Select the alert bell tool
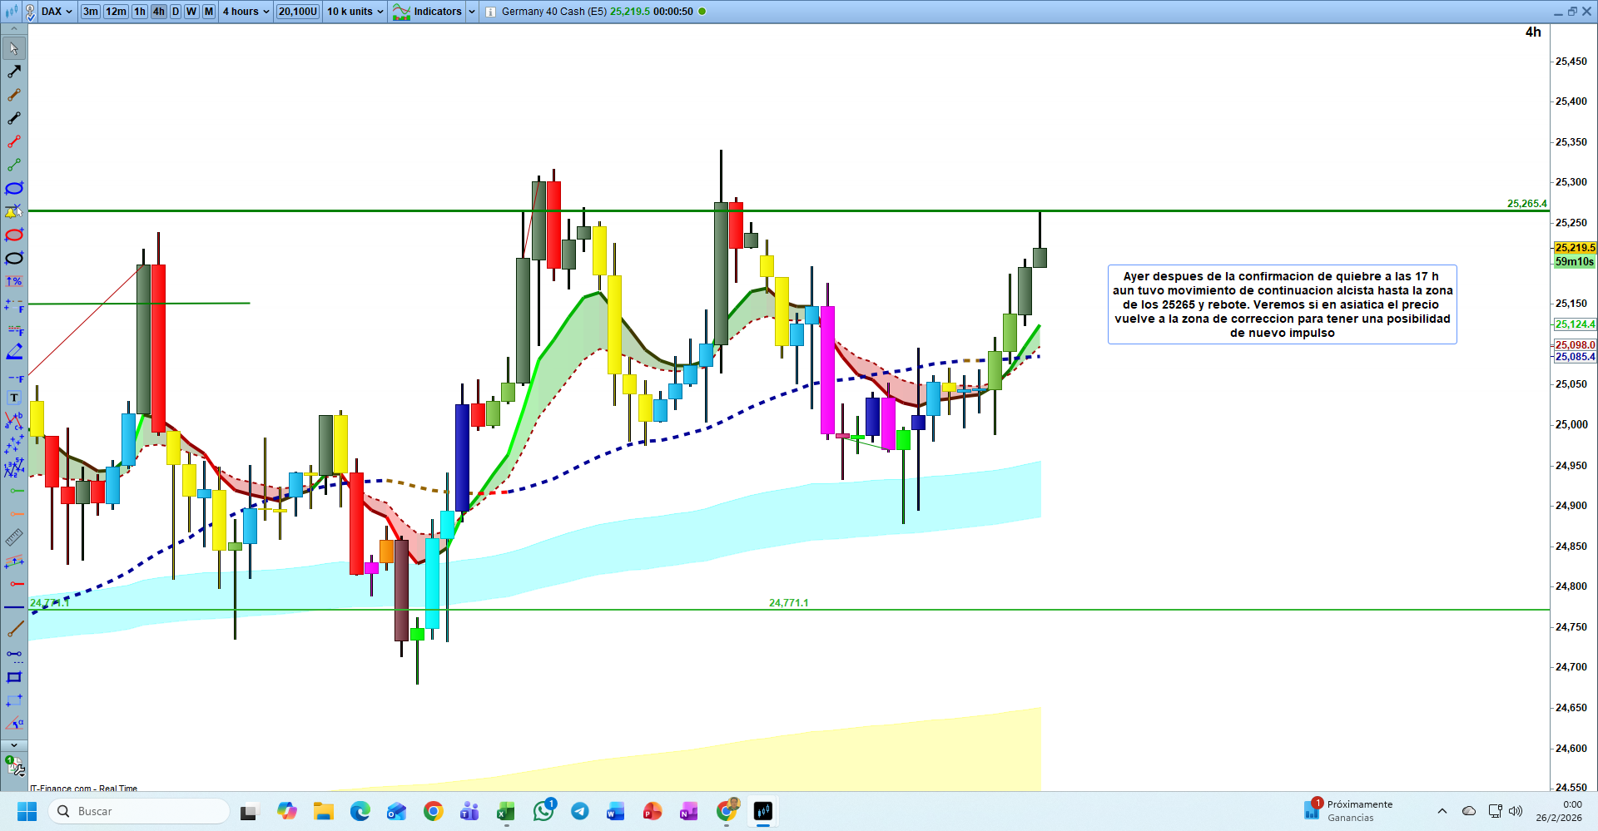 click(x=14, y=211)
